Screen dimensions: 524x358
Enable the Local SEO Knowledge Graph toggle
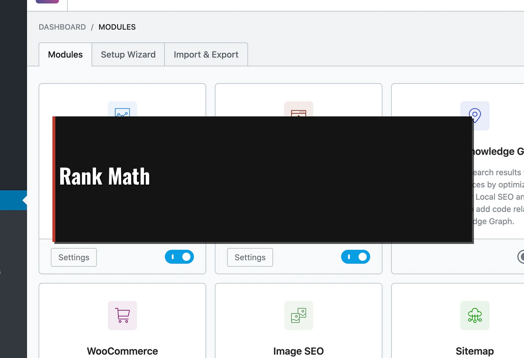click(x=521, y=257)
